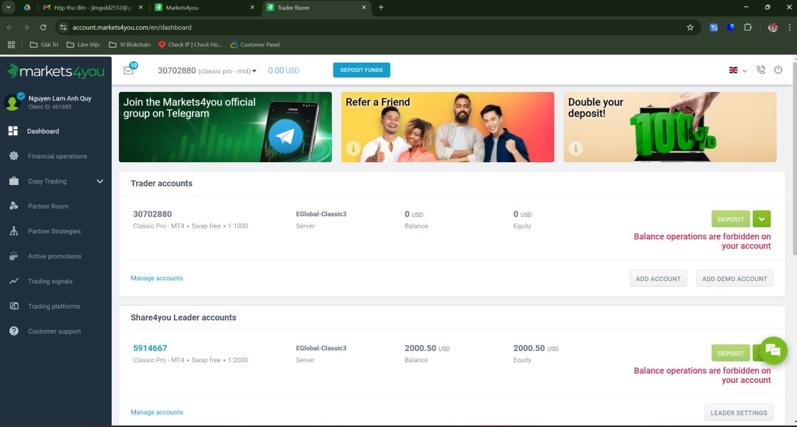The height and width of the screenshot is (427, 797).
Task: Open the tab search dropdown arrow
Action: 9,8
